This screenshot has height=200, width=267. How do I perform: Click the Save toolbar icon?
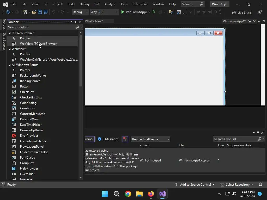coord(40,12)
